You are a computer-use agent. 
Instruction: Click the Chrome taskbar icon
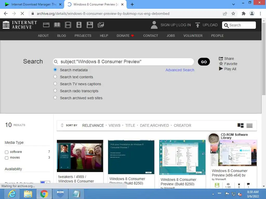coord(44,194)
